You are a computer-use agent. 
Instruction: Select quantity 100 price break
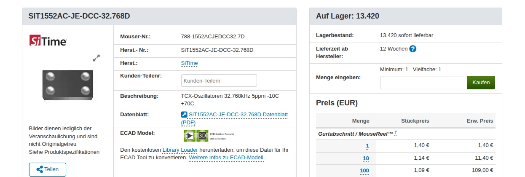364,171
